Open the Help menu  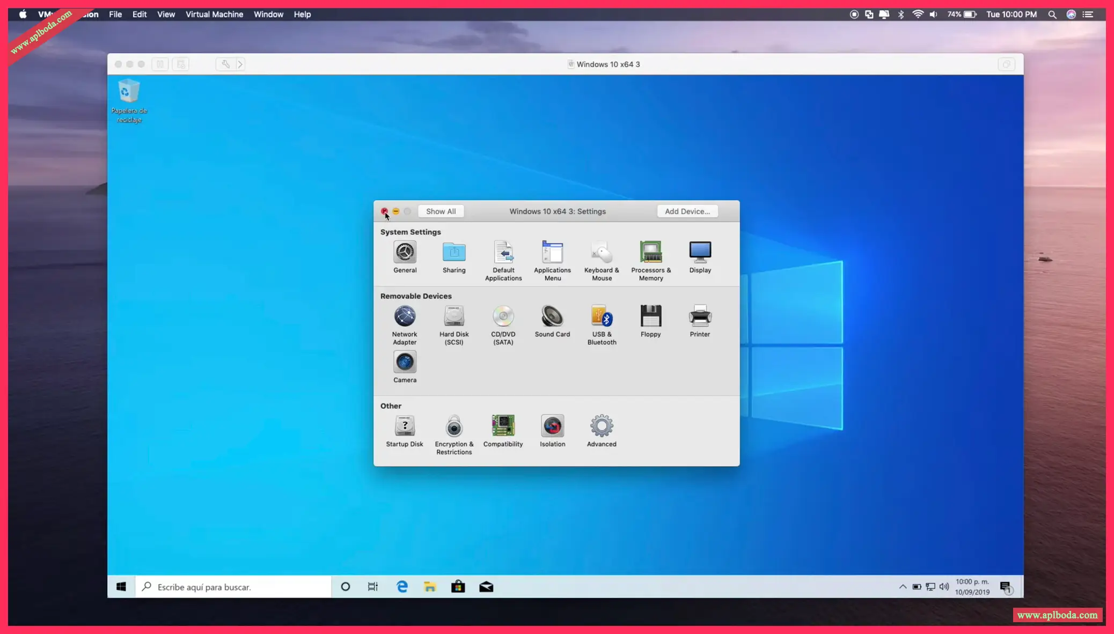tap(302, 14)
